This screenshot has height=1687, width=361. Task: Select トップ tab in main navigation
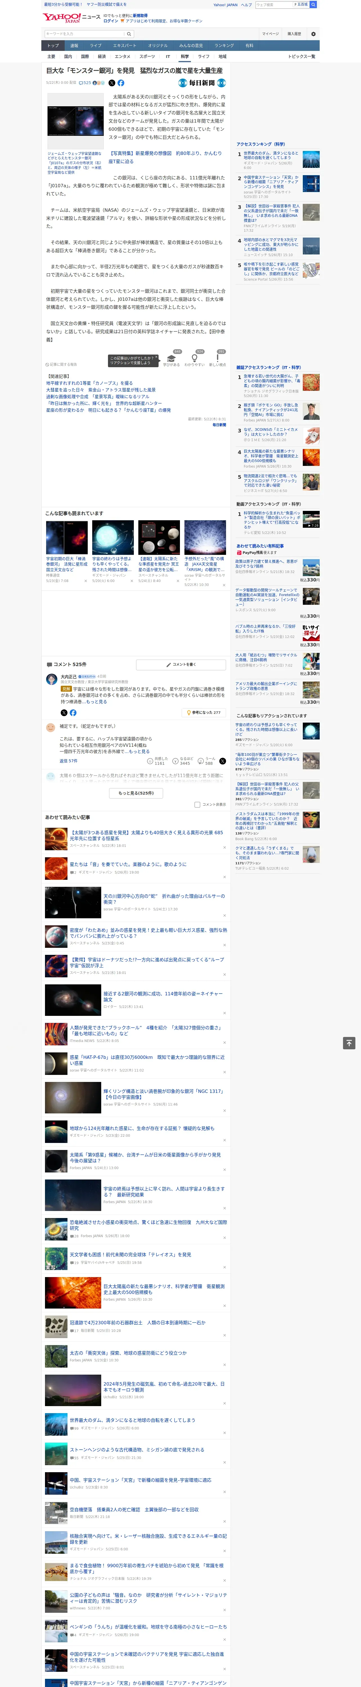53,45
